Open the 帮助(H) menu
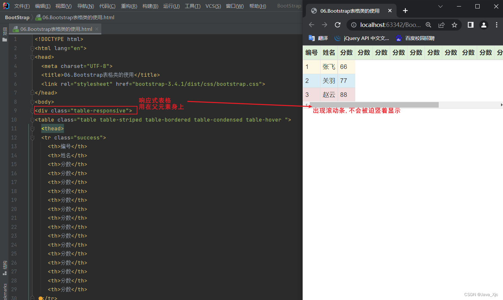The height and width of the screenshot is (300, 503). pos(258,6)
